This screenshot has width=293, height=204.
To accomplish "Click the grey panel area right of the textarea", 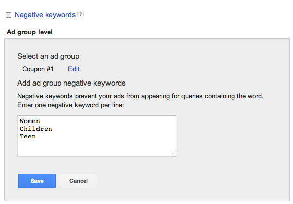I will pos(232,136).
